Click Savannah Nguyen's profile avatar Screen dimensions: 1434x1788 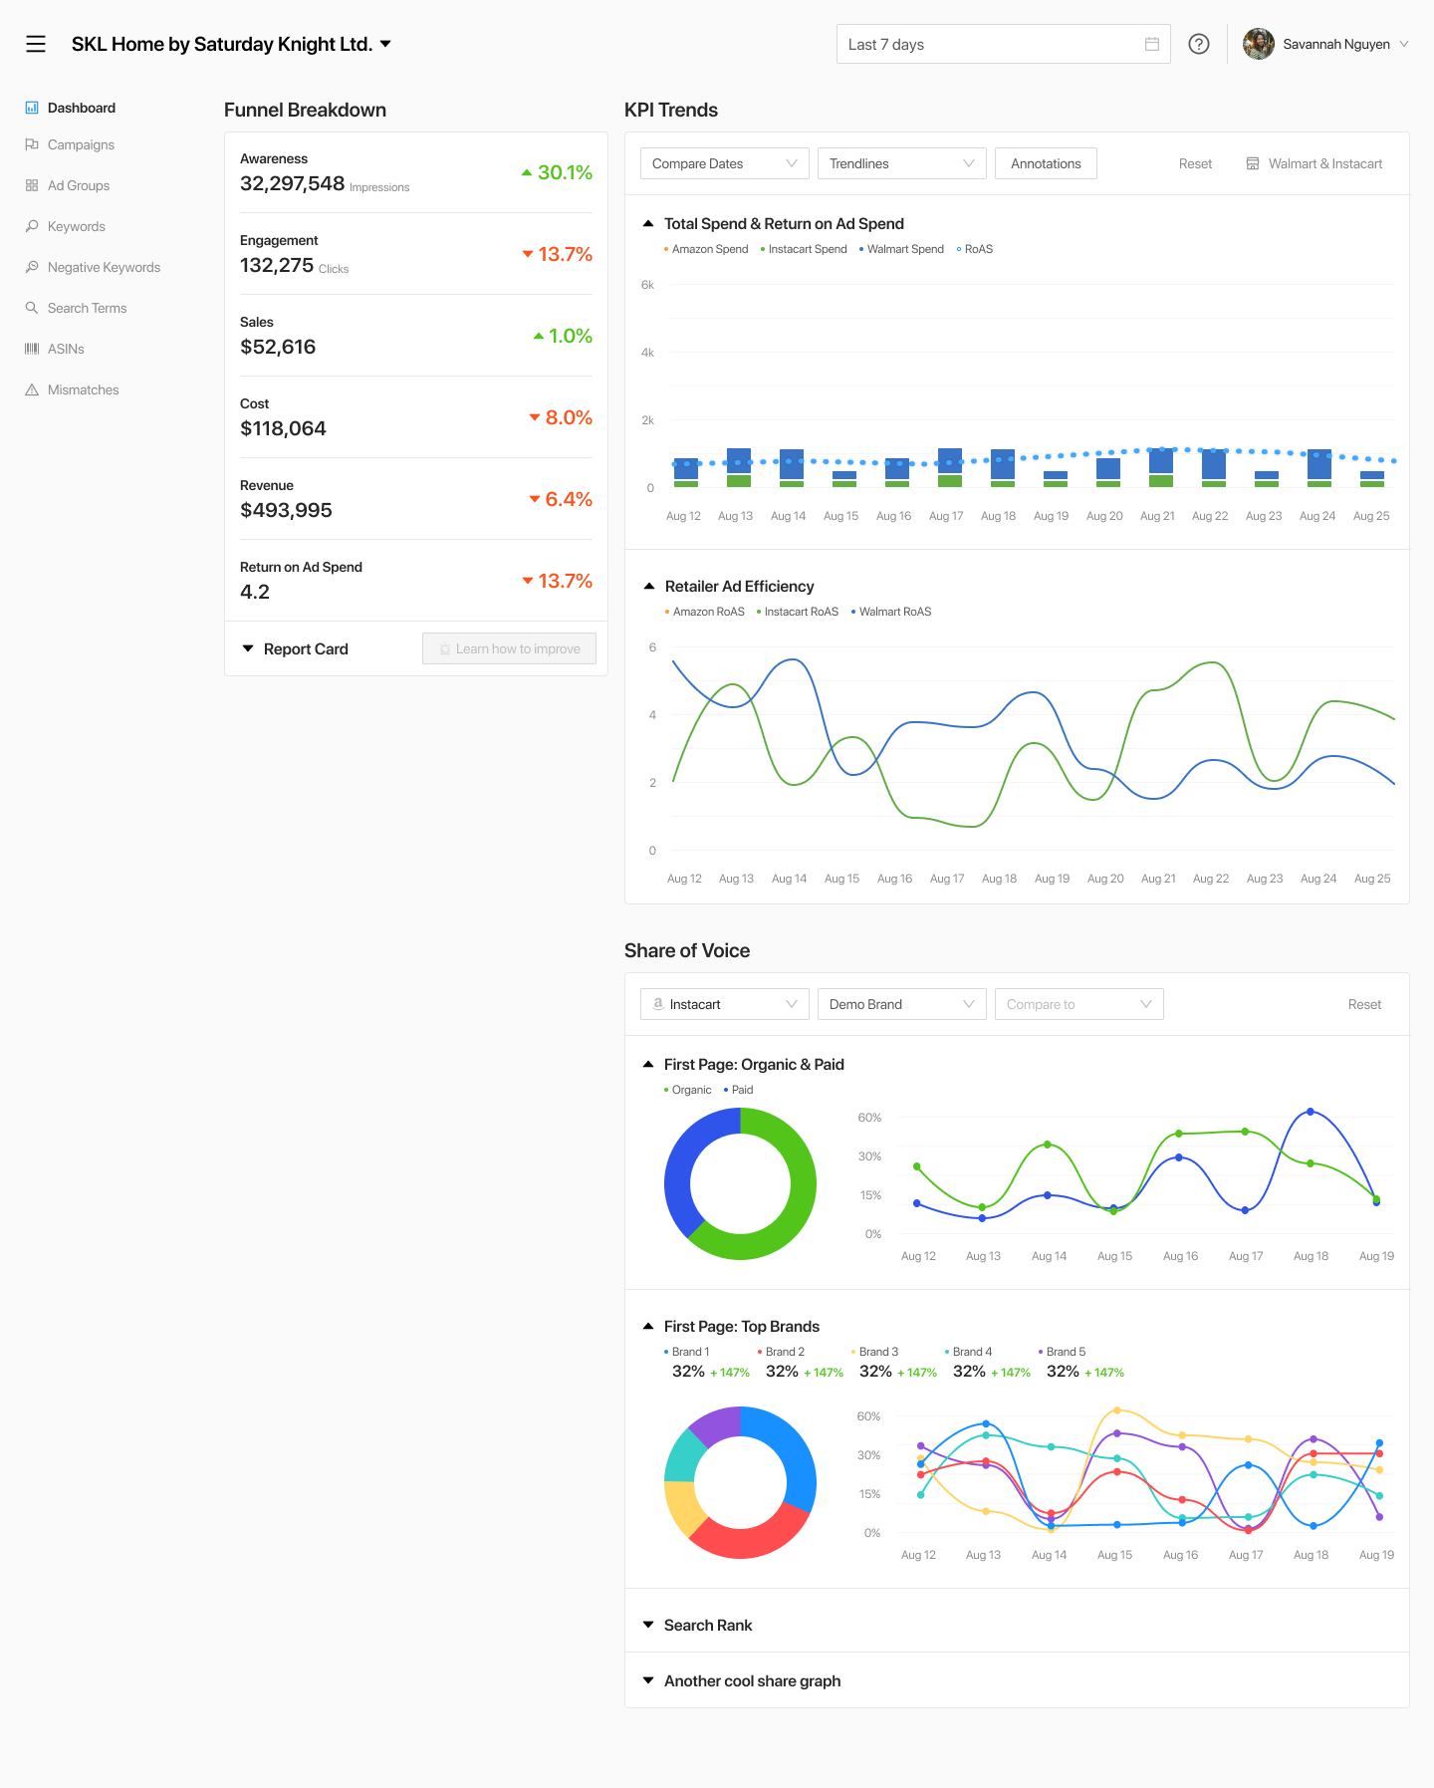1259,44
